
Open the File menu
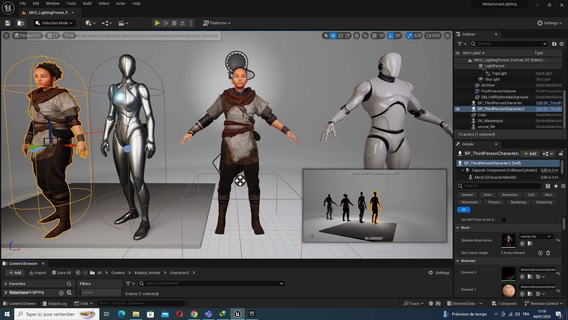pos(22,4)
